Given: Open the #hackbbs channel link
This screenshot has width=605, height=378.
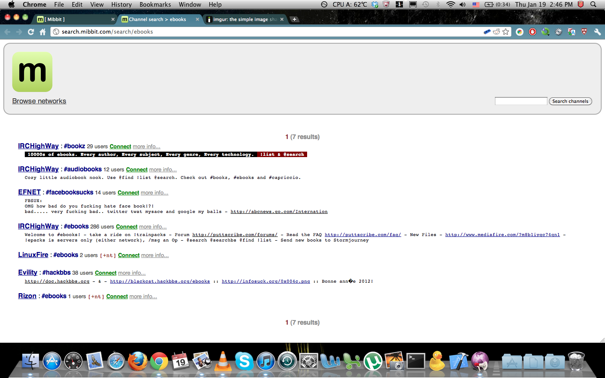Looking at the screenshot, I should pos(56,273).
